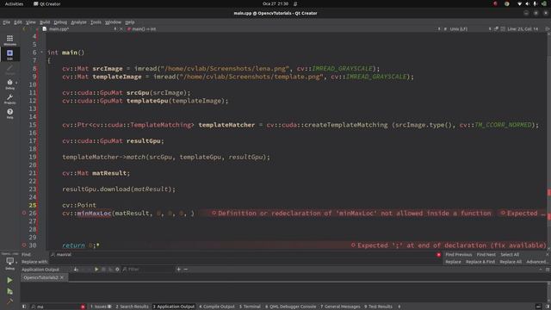Go back in navigation history
This screenshot has height=310, width=551.
[24, 29]
